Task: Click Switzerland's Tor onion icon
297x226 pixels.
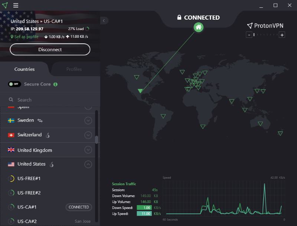Action: click(48, 135)
